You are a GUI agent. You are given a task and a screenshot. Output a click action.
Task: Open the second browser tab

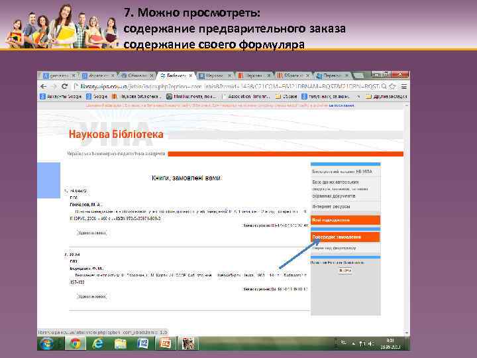click(98, 76)
